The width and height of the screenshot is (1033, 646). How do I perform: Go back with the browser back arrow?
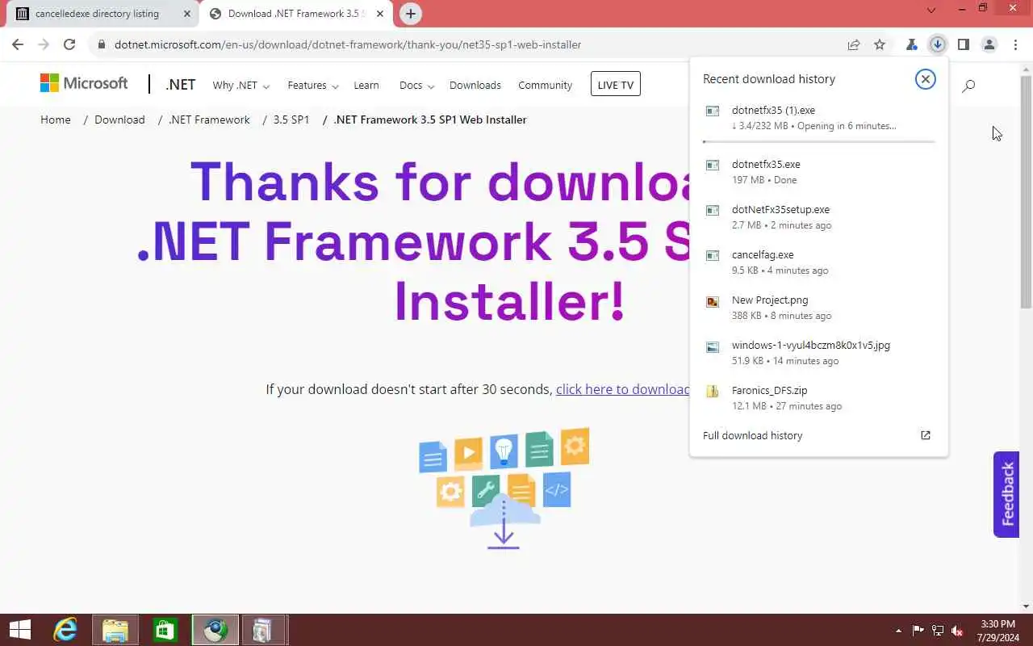(18, 44)
